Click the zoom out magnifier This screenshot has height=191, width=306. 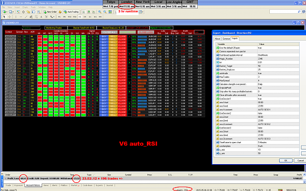pos(105,12)
